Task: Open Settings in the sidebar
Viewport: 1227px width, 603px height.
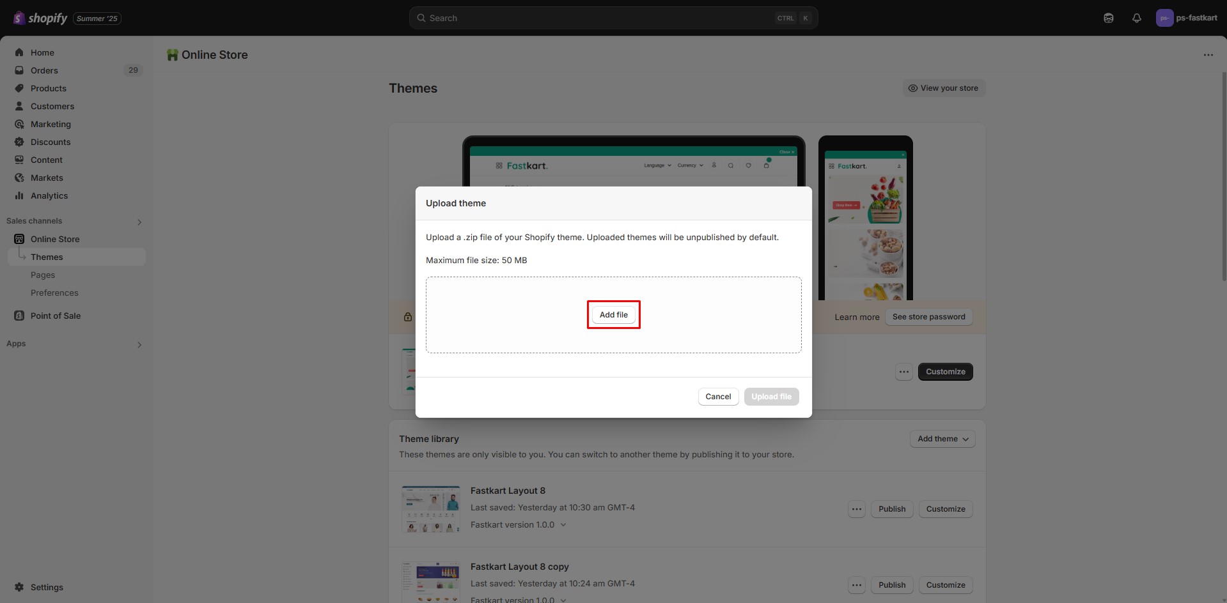Action: tap(47, 587)
